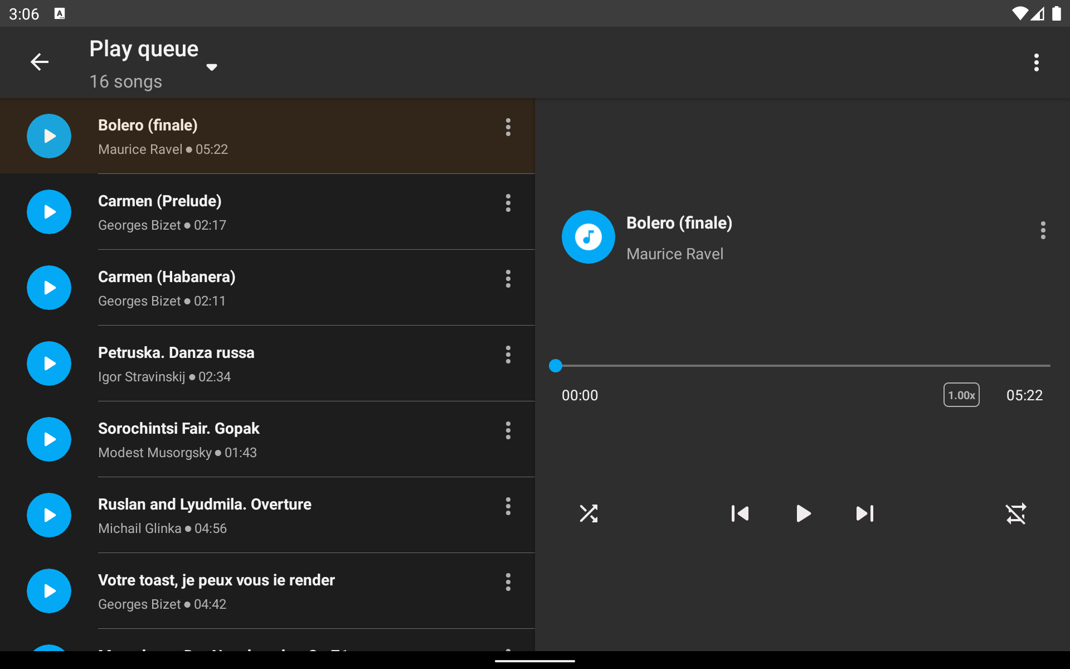Play Bolero (finale) from the queue

49,136
